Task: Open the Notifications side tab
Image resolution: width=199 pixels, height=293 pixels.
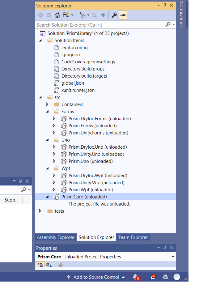Action: pyautogui.click(x=181, y=15)
